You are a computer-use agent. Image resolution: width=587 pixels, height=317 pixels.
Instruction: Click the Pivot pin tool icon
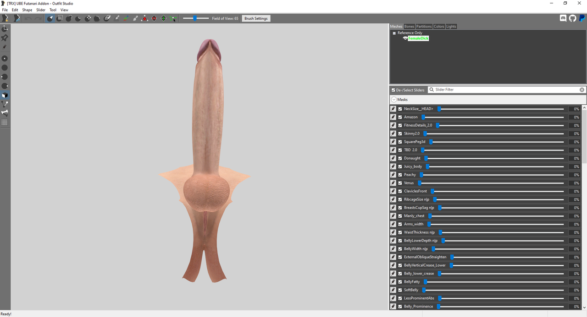pyautogui.click(x=5, y=38)
